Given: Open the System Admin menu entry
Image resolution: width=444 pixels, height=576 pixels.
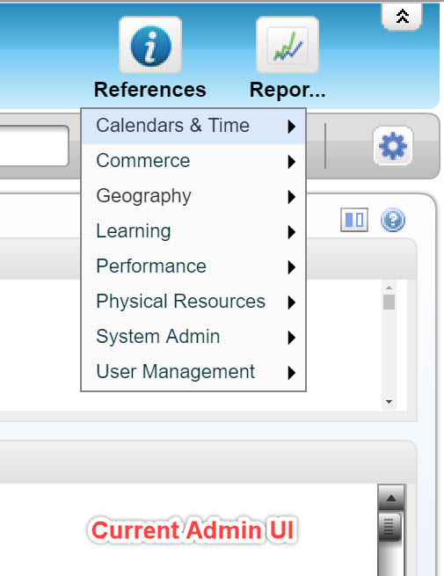Looking at the screenshot, I should pos(193,337).
